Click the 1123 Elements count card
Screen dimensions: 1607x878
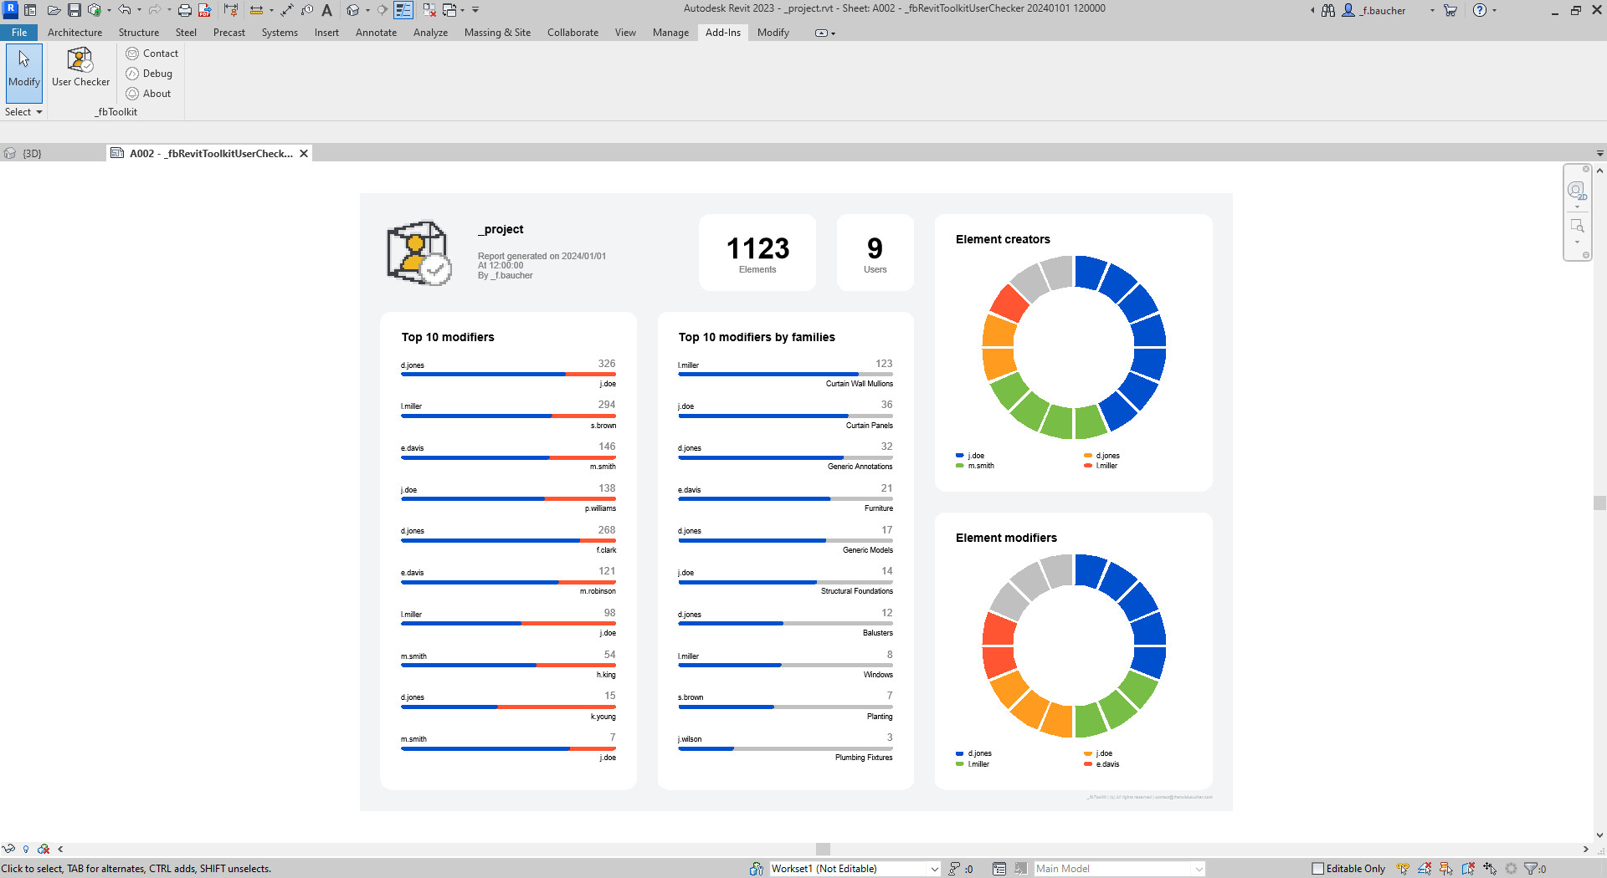click(x=757, y=253)
